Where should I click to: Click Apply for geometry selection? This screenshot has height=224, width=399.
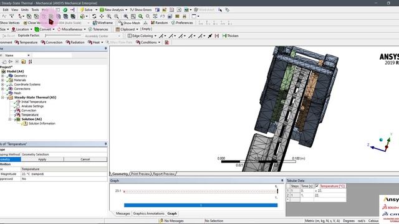pos(42,159)
